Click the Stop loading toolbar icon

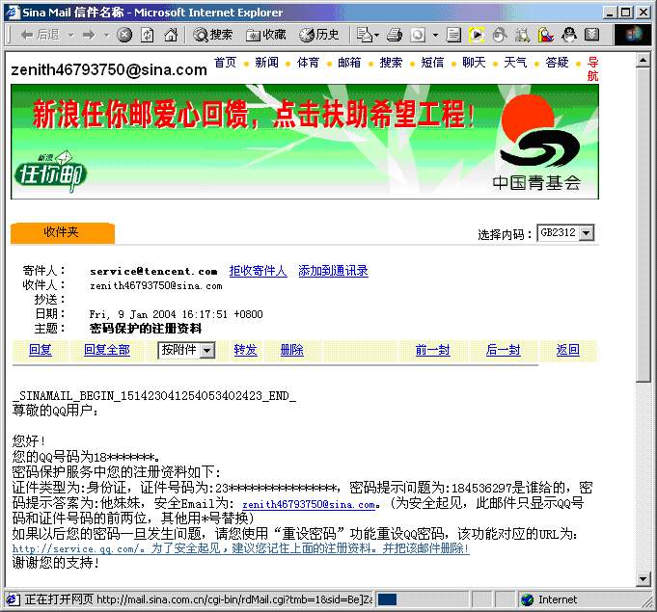[124, 35]
